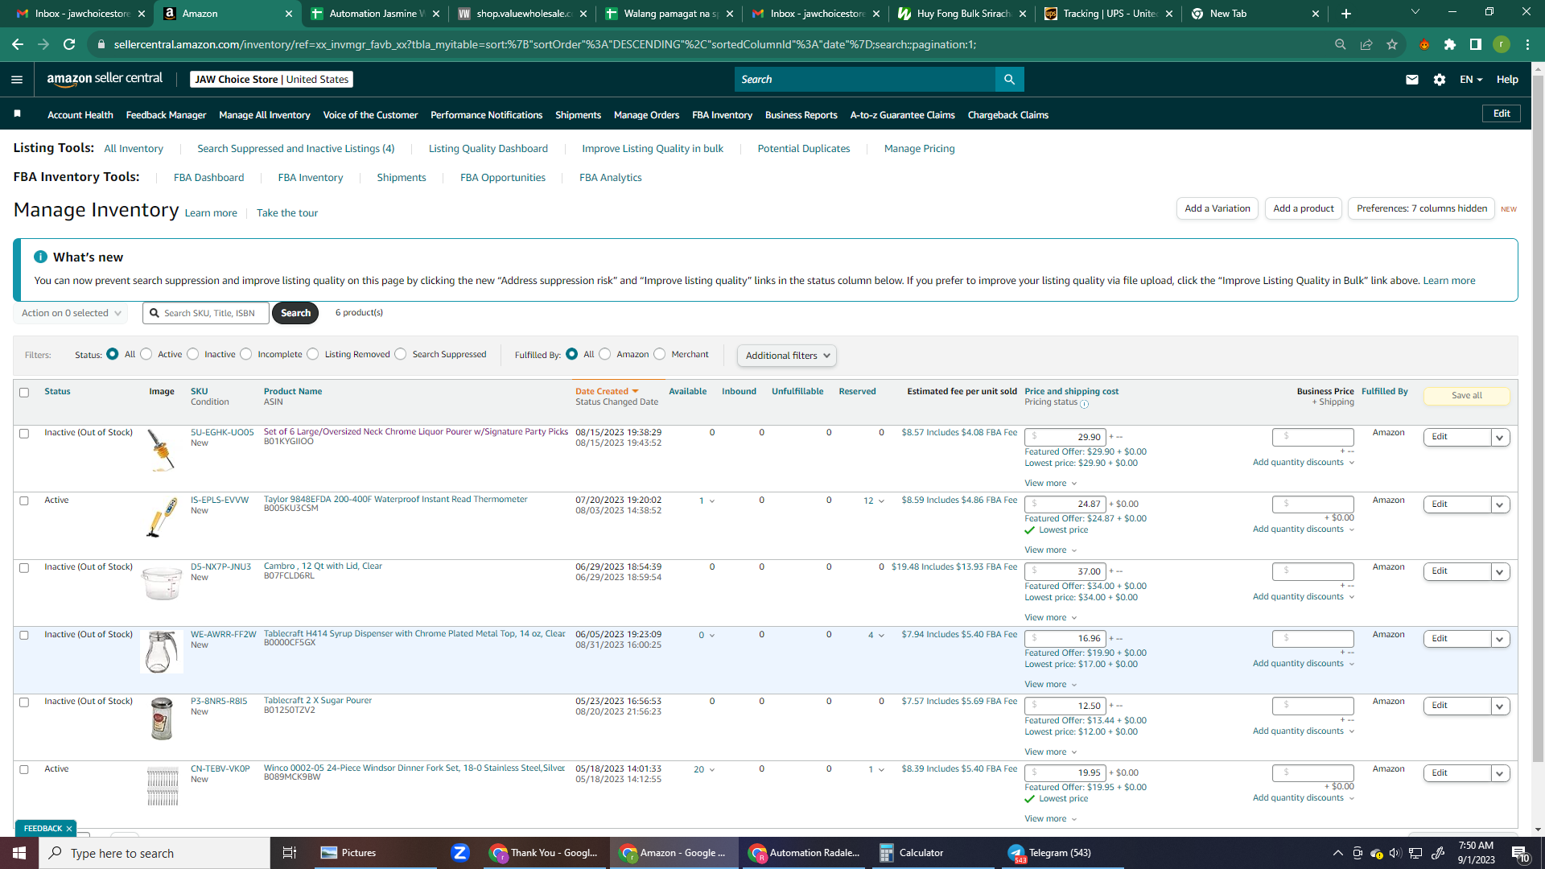Expand View more for Cambro row
This screenshot has width=1545, height=869.
point(1050,618)
